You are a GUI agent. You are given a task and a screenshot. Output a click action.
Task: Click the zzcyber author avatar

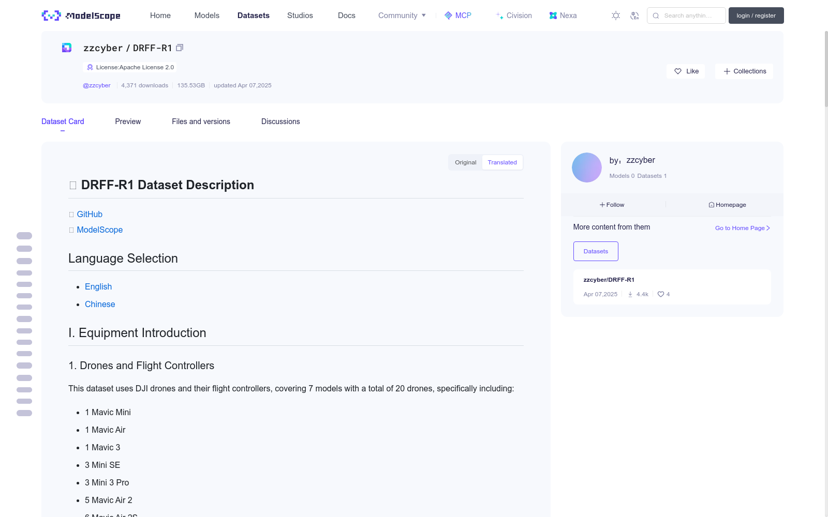(x=587, y=168)
